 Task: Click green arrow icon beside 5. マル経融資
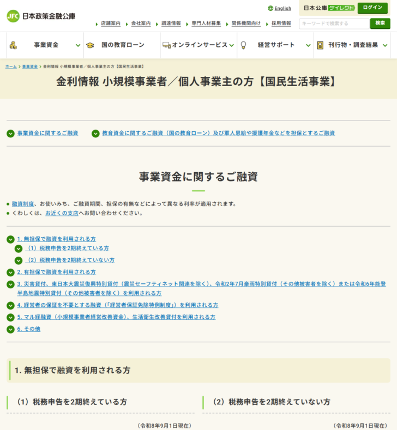[x=10, y=318]
